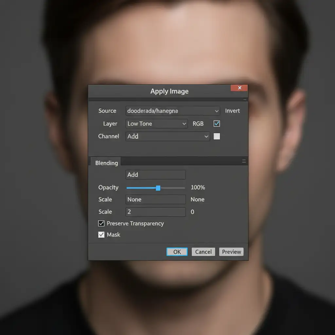Click the Scale field showing None
The image size is (335, 335).
click(x=155, y=200)
